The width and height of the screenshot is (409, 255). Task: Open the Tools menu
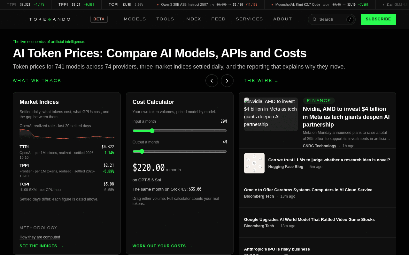point(165,19)
